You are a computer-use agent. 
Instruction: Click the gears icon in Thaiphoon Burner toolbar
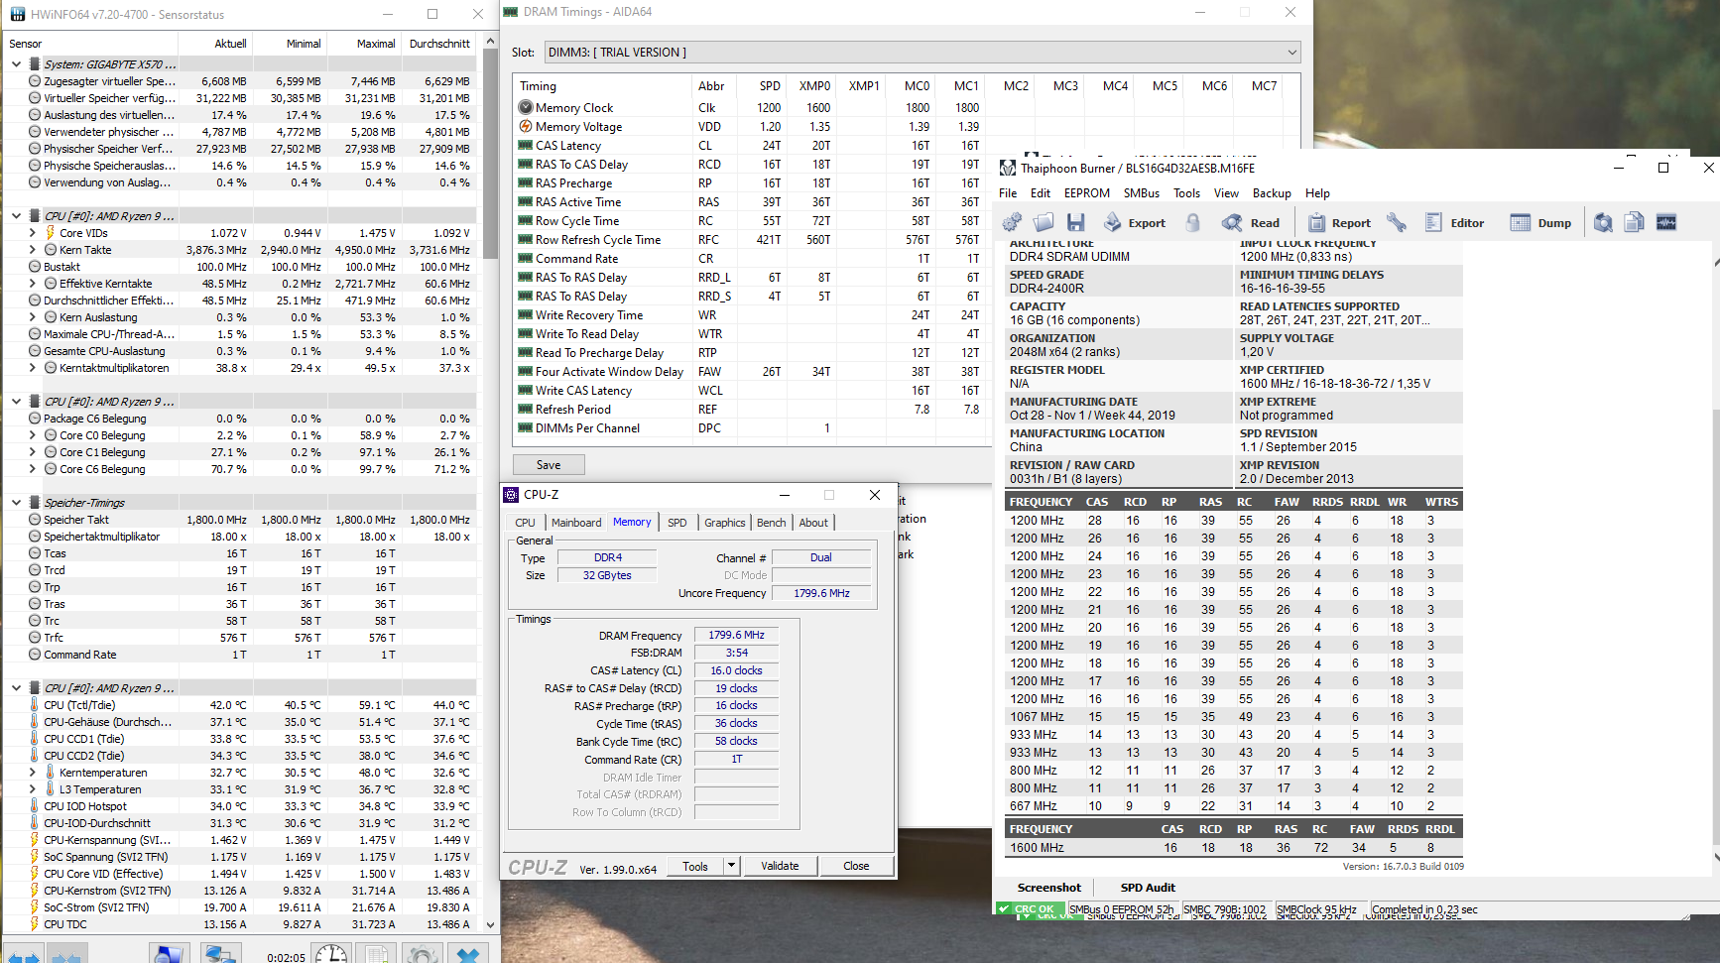[x=1012, y=222]
